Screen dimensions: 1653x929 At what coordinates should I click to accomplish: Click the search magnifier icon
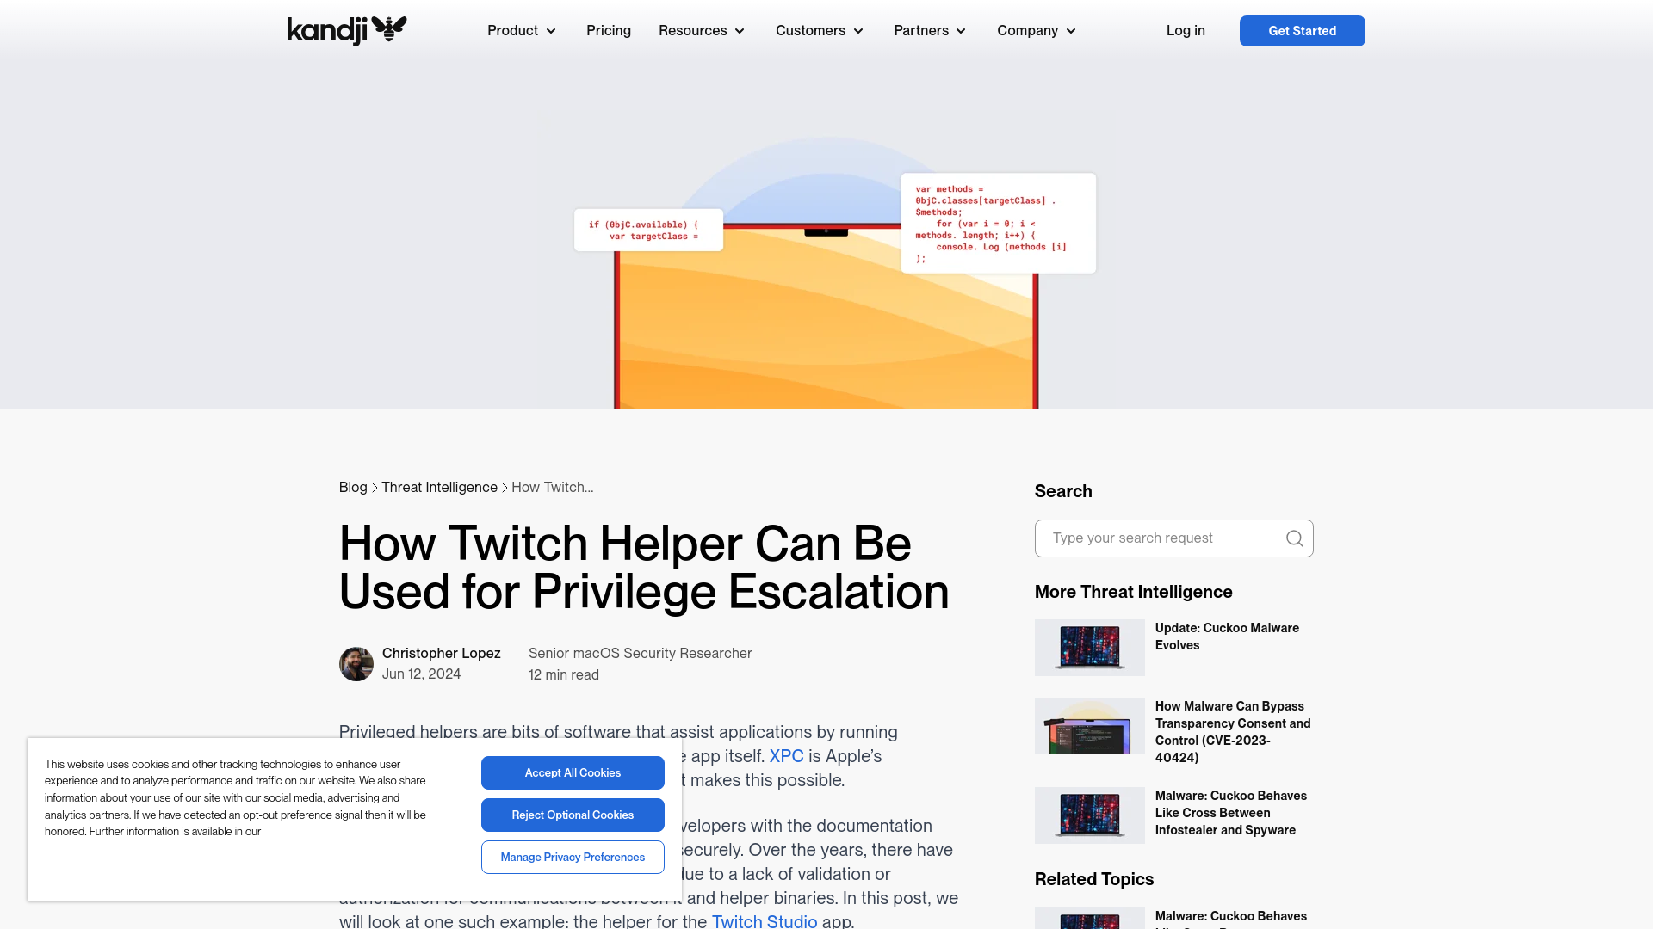pyautogui.click(x=1294, y=538)
